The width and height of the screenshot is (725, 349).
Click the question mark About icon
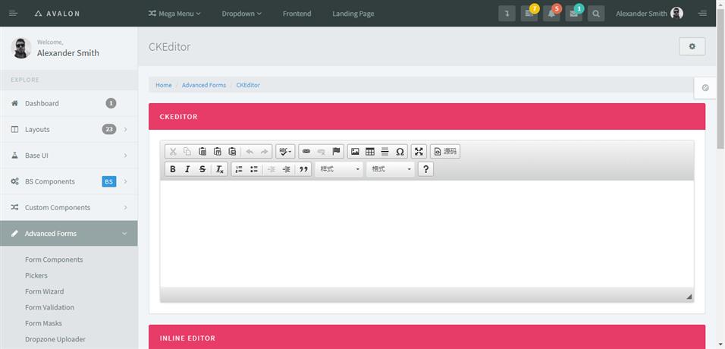[x=426, y=169]
